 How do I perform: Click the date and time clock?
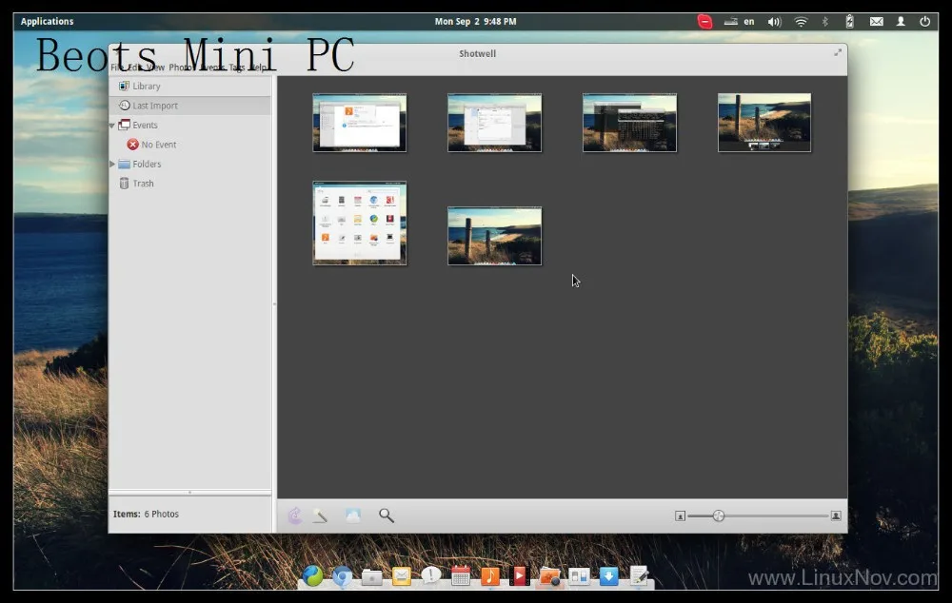click(x=475, y=21)
